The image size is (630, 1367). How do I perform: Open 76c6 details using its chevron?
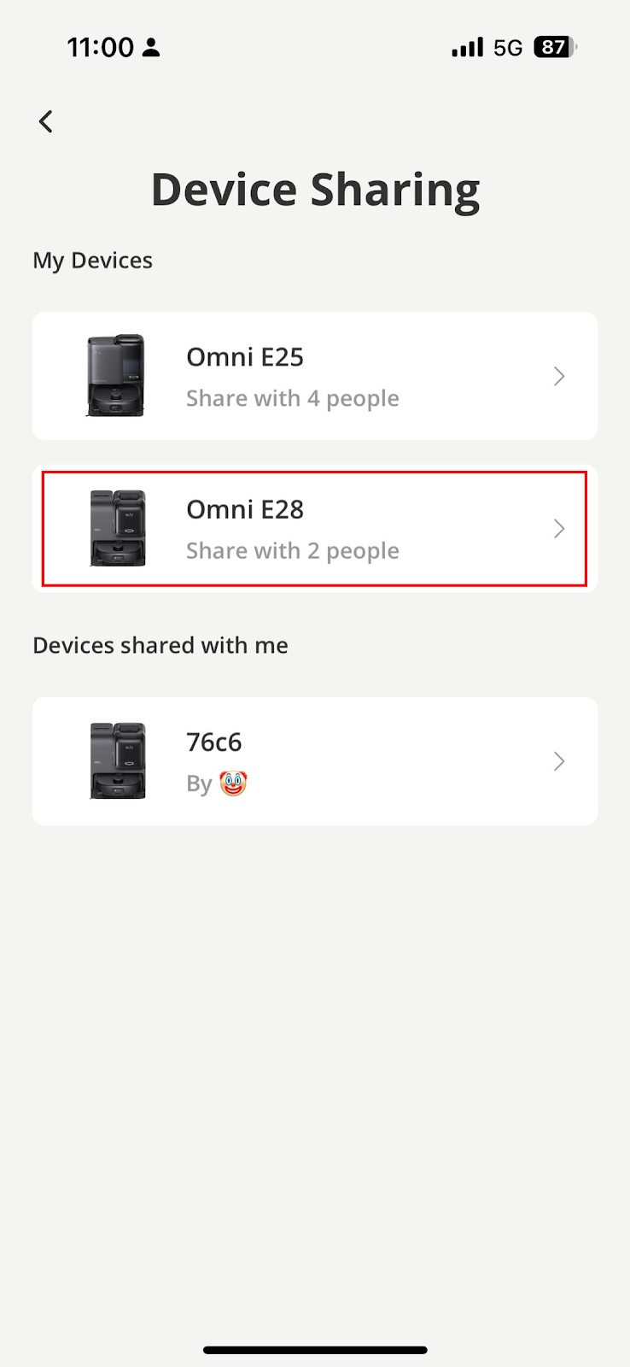tap(559, 761)
